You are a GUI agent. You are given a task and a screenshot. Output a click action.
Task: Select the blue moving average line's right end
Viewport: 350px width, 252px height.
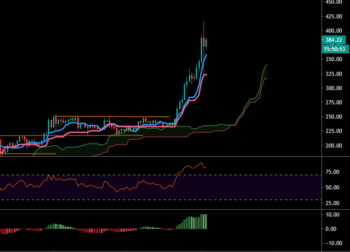pyautogui.click(x=206, y=55)
